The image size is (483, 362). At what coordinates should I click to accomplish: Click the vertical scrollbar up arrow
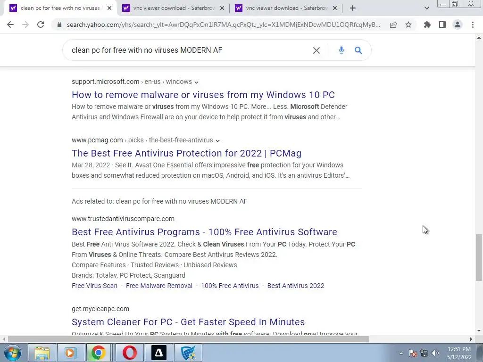(479, 38)
